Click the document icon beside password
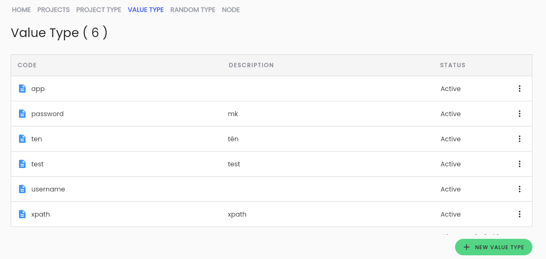The width and height of the screenshot is (546, 259). click(x=22, y=114)
